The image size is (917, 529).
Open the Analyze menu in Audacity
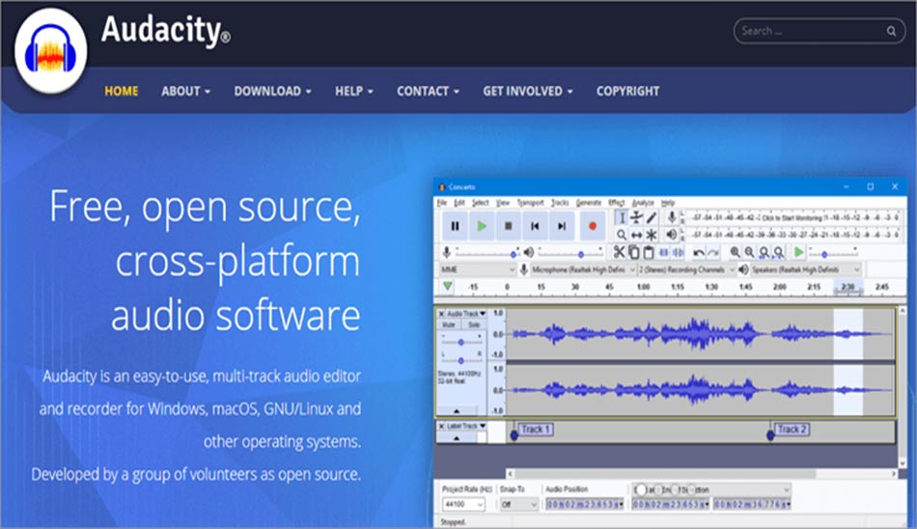[x=643, y=203]
